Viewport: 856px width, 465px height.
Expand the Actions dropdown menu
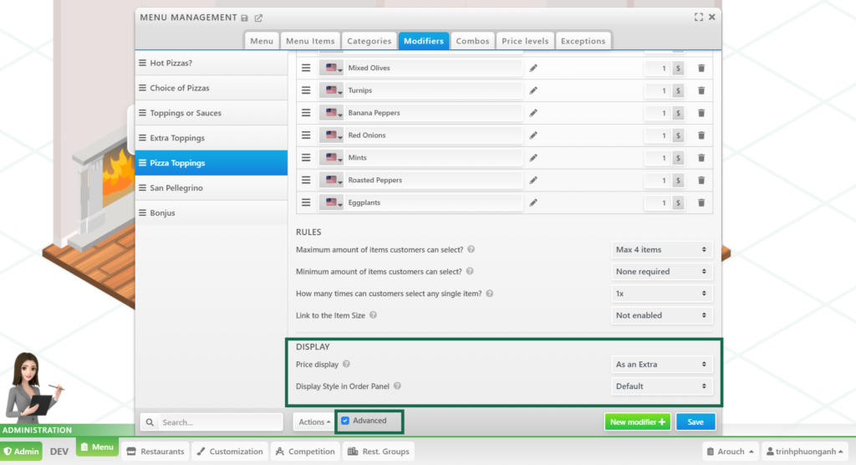pyautogui.click(x=313, y=422)
